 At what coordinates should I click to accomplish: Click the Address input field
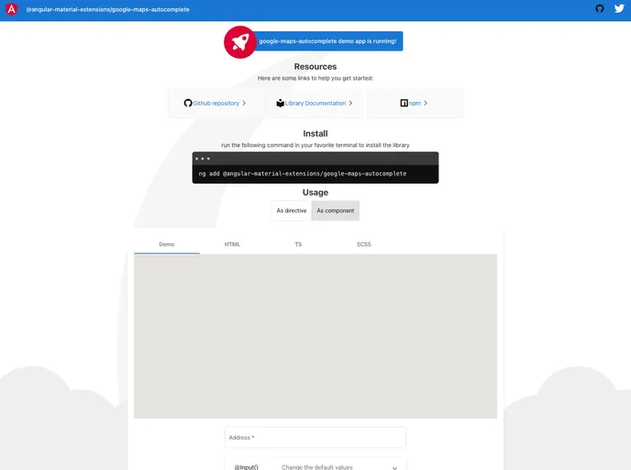point(315,438)
